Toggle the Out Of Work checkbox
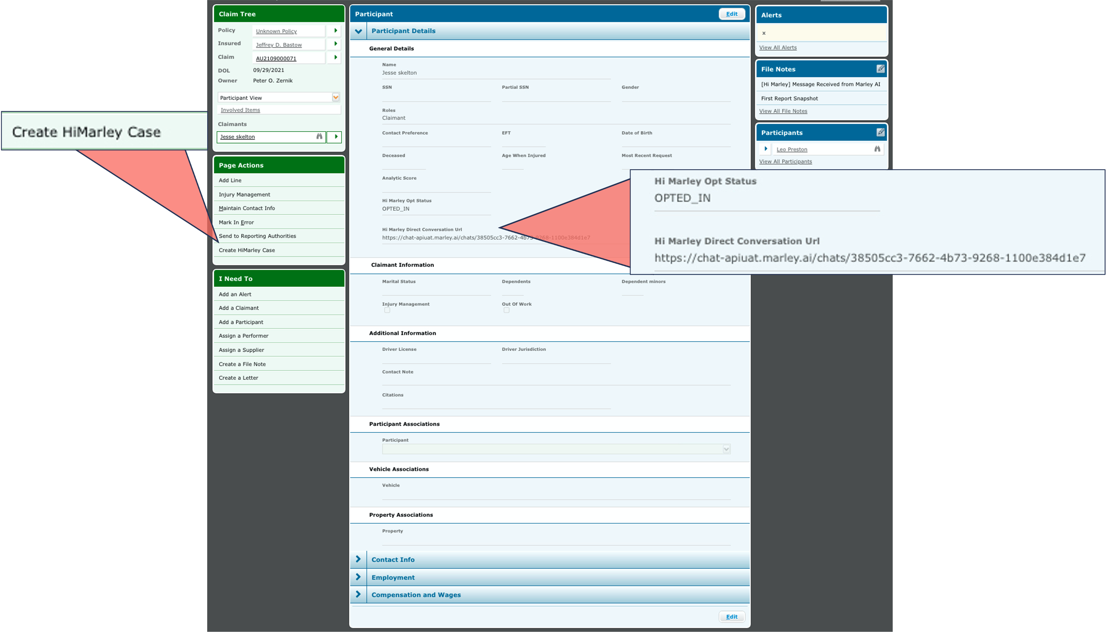1106x632 pixels. [x=506, y=310]
